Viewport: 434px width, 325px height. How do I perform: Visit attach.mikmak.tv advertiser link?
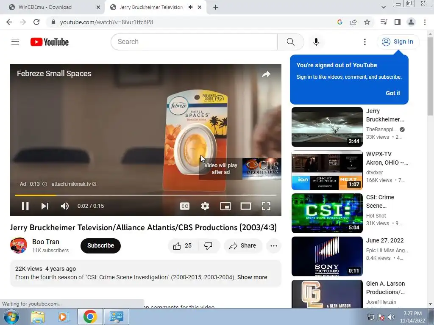[74, 184]
